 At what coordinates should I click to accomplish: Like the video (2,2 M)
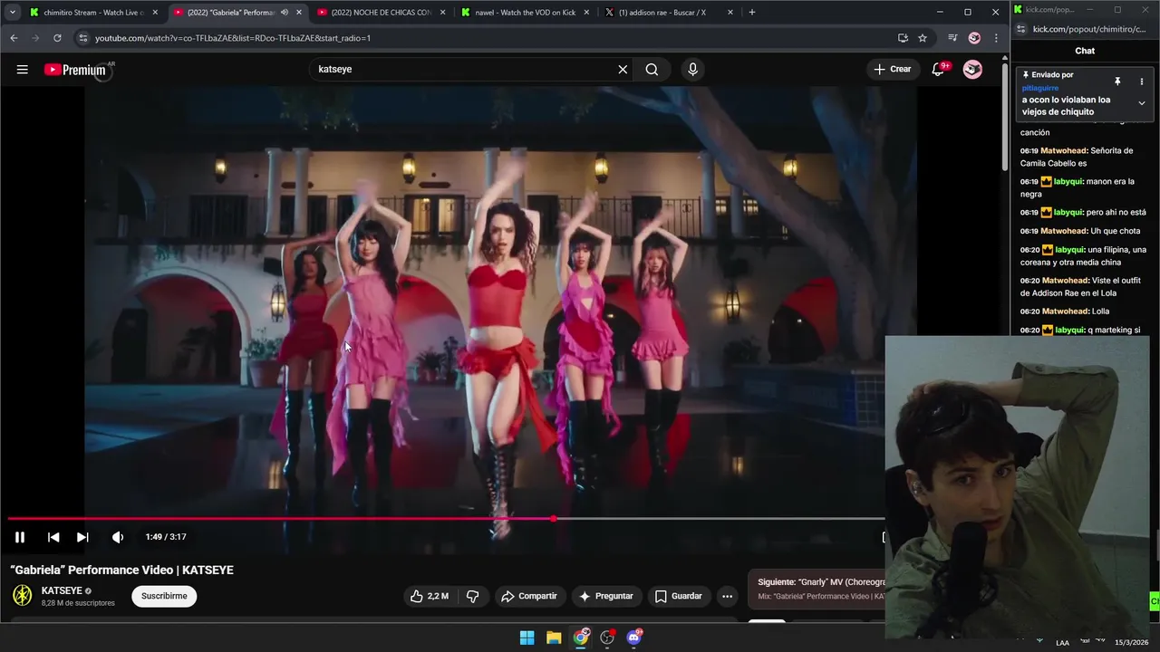(429, 596)
